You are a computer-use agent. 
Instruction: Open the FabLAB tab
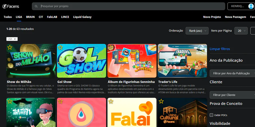click(x=52, y=17)
